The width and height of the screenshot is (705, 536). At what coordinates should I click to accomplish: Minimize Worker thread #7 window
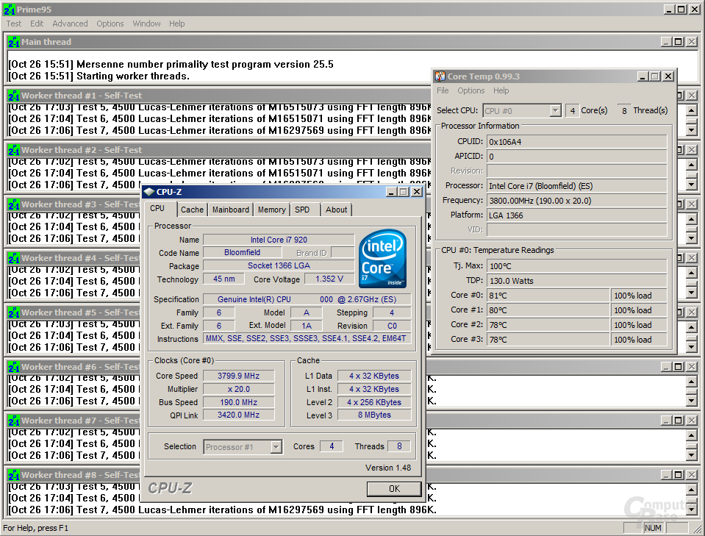pos(666,421)
